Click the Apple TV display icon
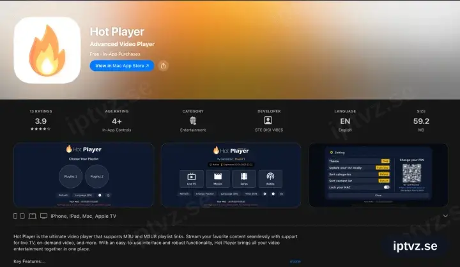The image size is (460, 267). coord(43,217)
